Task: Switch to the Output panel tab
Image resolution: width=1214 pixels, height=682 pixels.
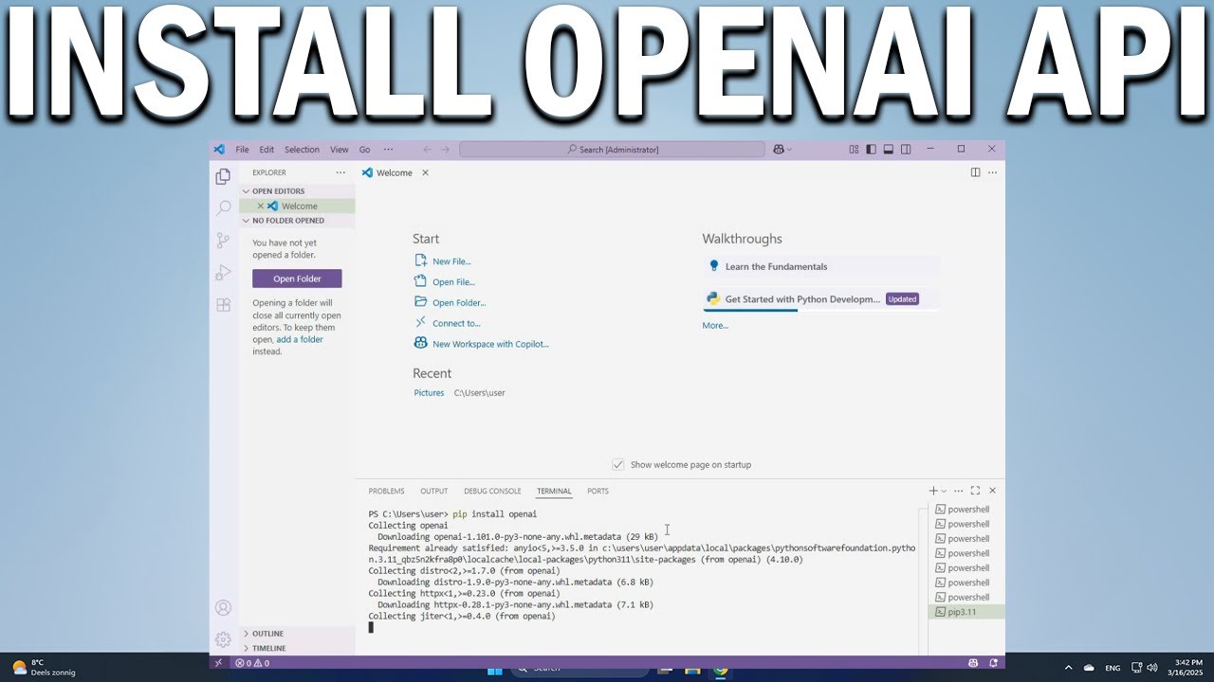Action: [433, 491]
